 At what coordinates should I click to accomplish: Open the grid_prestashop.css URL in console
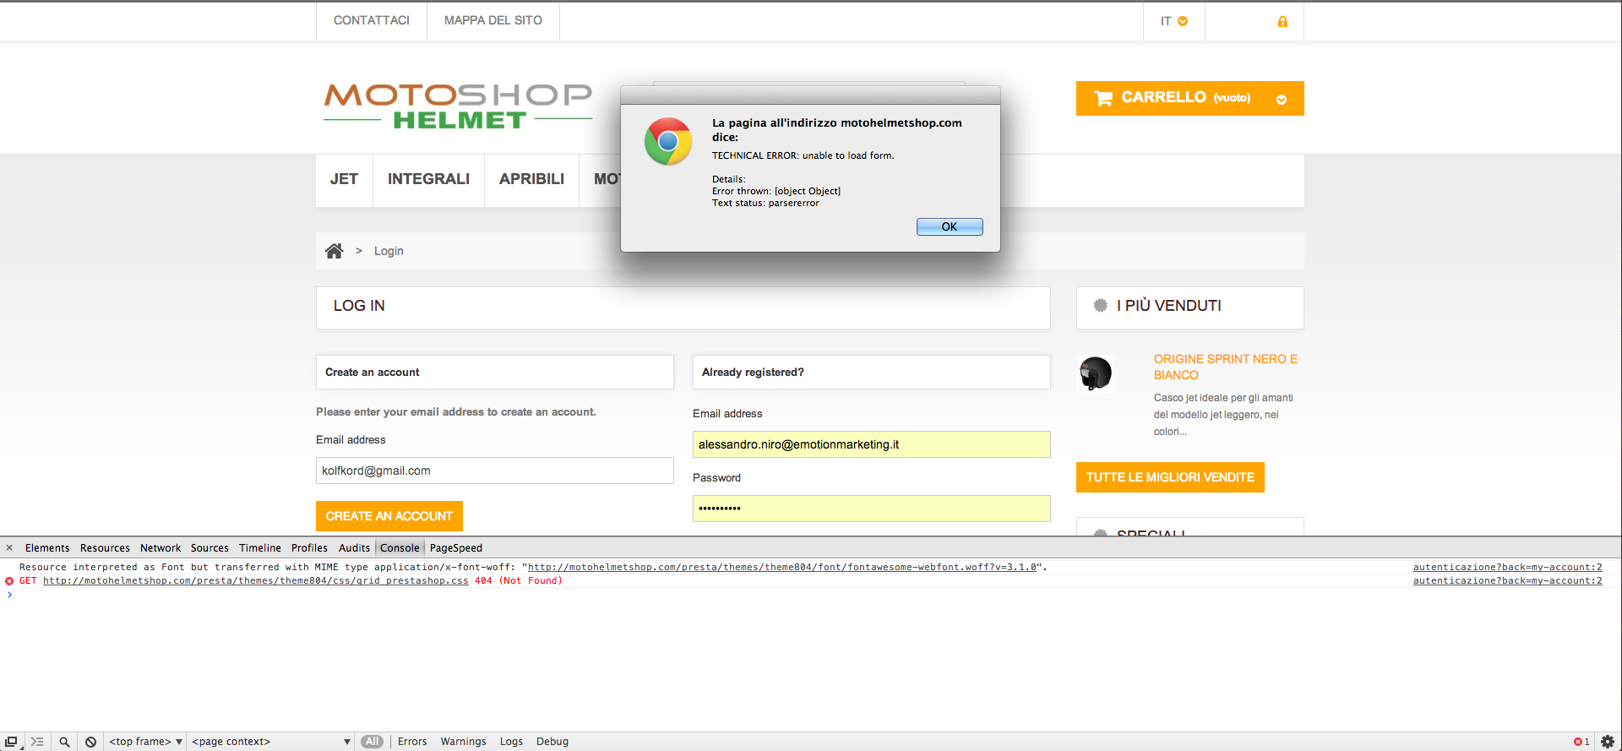pos(256,581)
